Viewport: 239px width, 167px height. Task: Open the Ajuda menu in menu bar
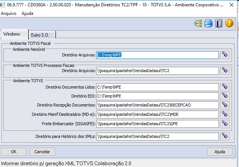pyautogui.click(x=27, y=13)
